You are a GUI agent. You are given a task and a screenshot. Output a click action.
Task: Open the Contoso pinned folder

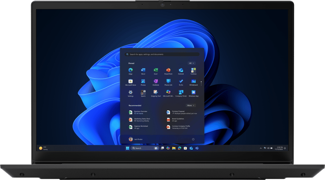click(194, 71)
